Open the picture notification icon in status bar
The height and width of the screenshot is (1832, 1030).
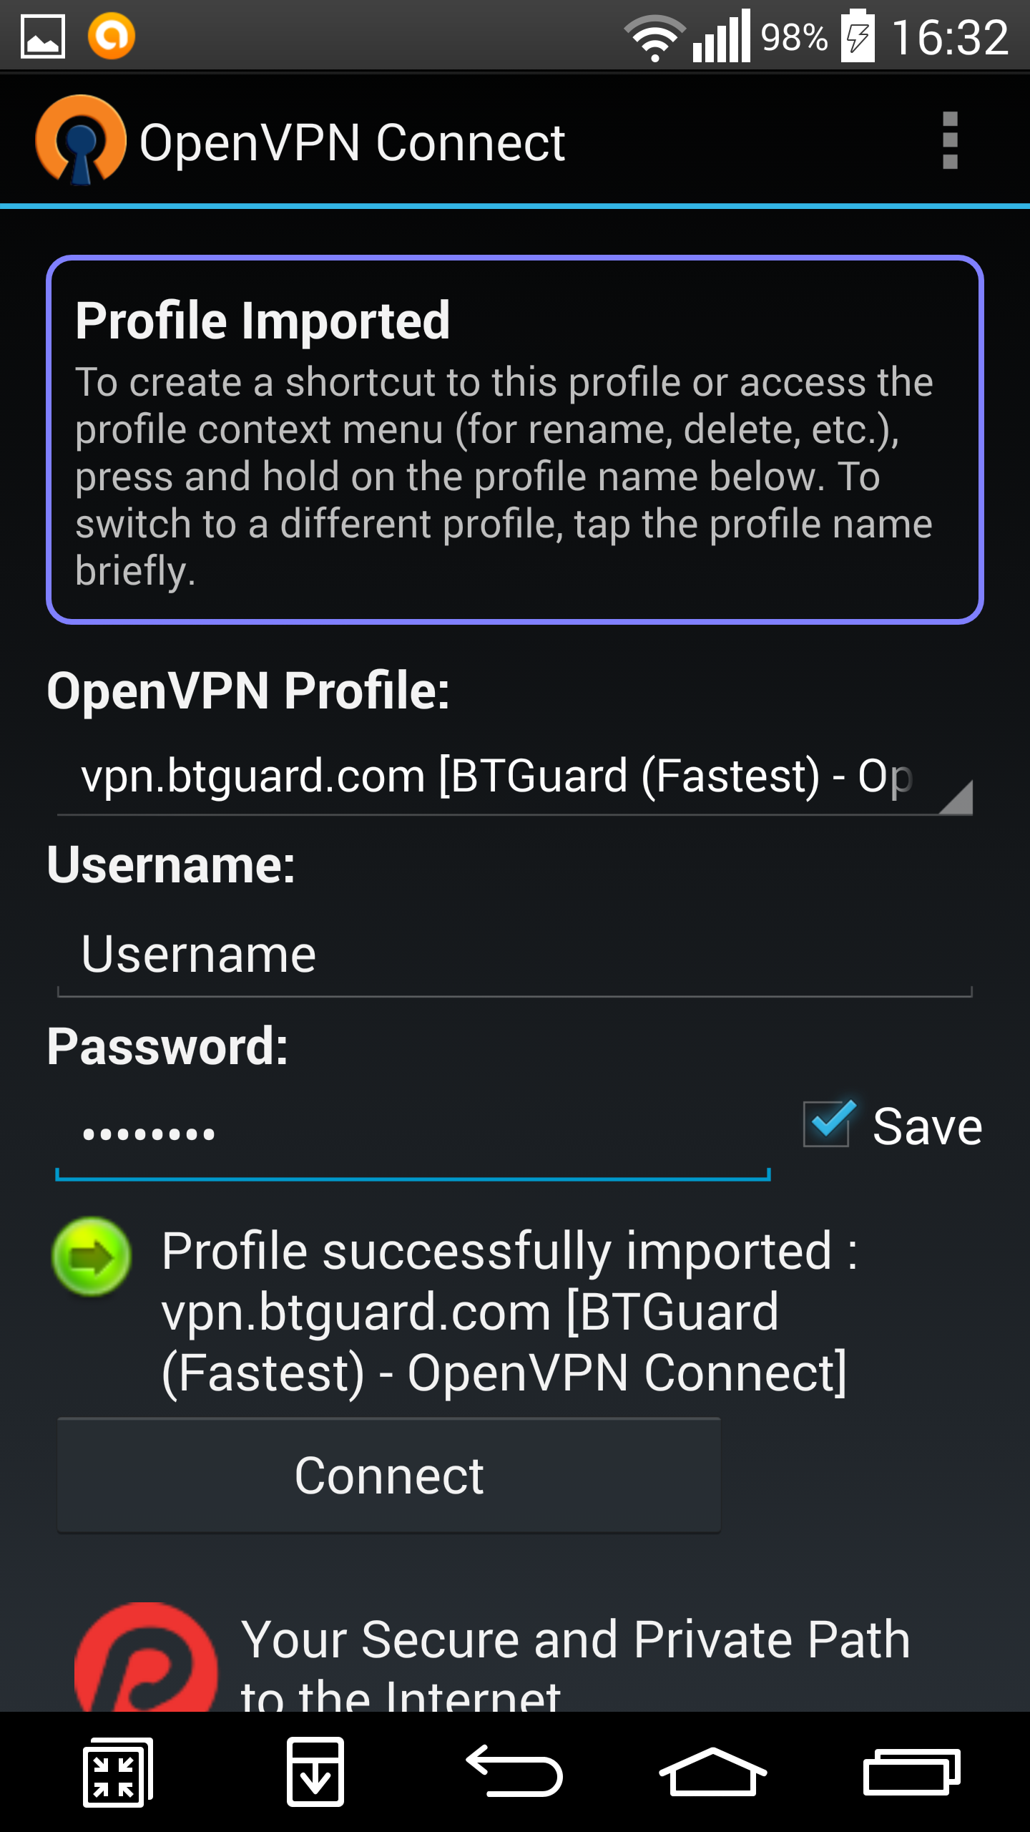pyautogui.click(x=43, y=36)
